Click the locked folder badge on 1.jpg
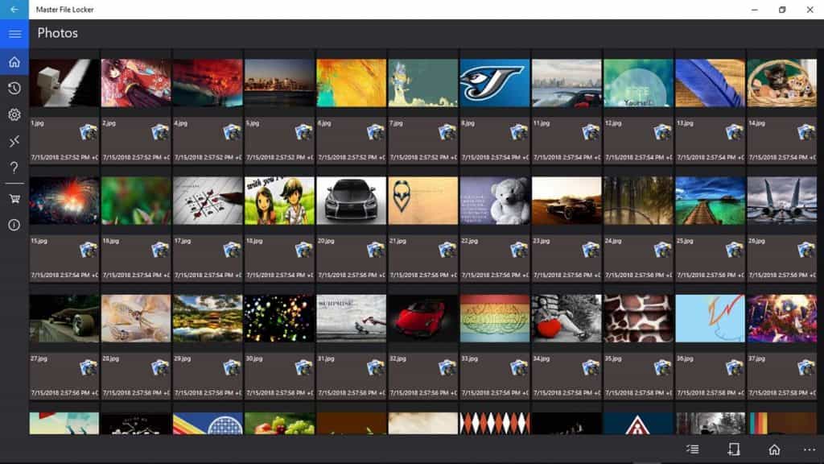Viewport: 824px width, 464px height. [88, 131]
